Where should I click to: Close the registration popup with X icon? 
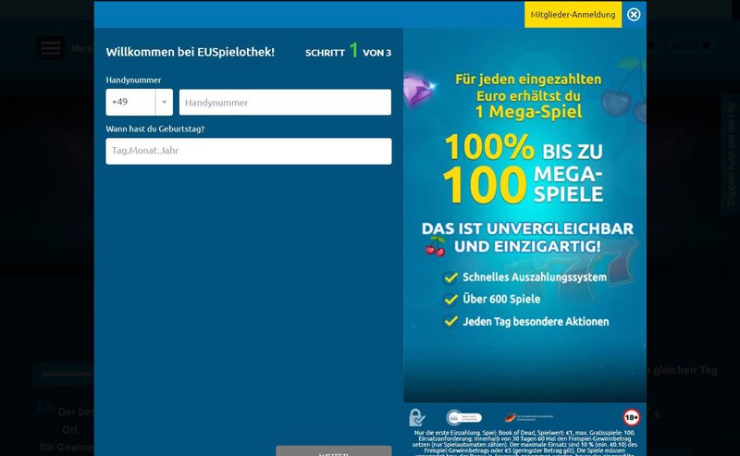pos(634,15)
